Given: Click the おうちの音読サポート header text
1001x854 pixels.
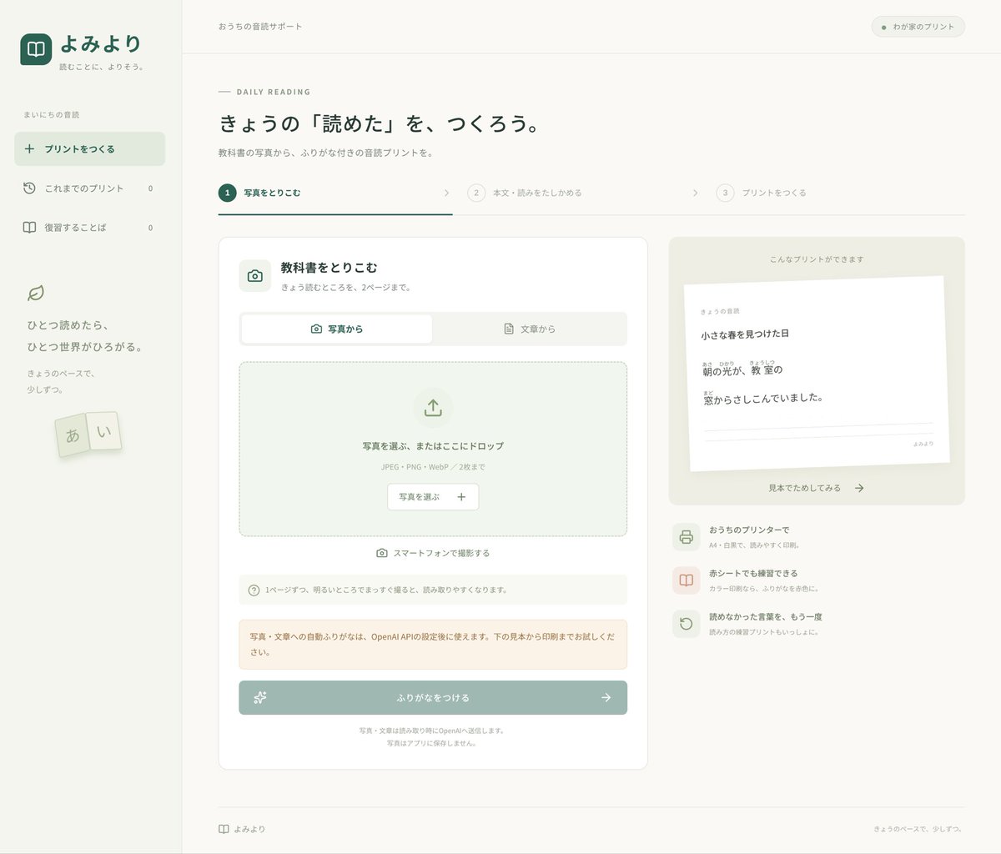Looking at the screenshot, I should coord(260,27).
